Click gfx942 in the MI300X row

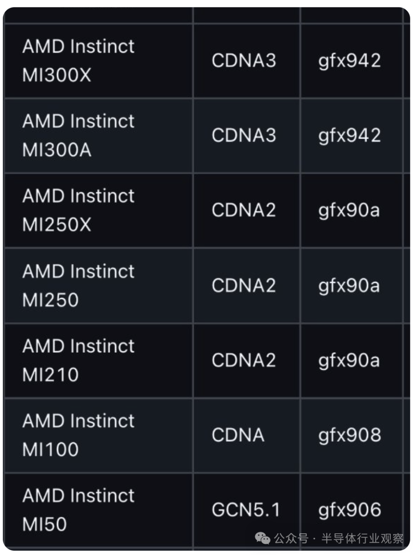[x=349, y=61]
